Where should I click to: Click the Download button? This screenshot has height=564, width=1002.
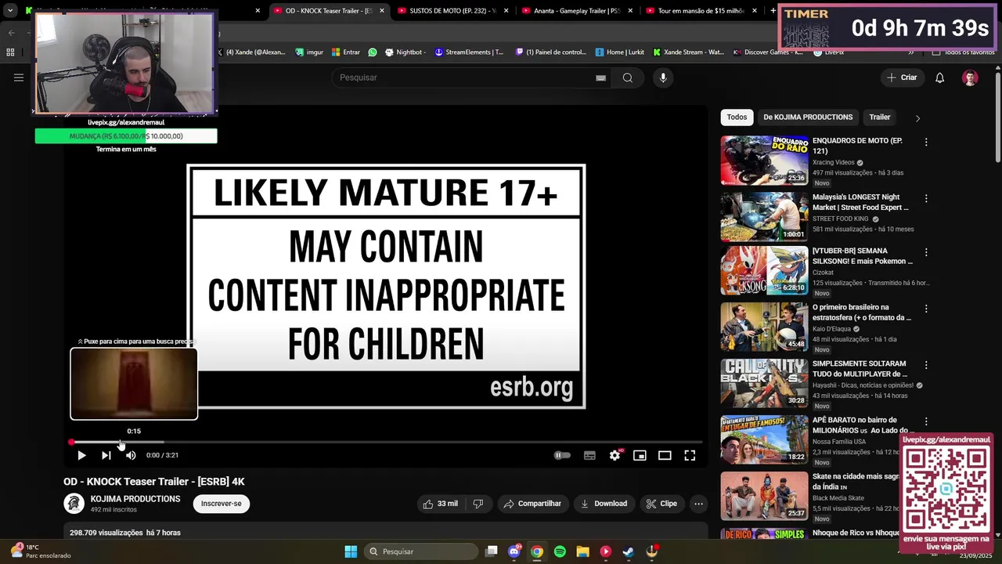click(604, 504)
